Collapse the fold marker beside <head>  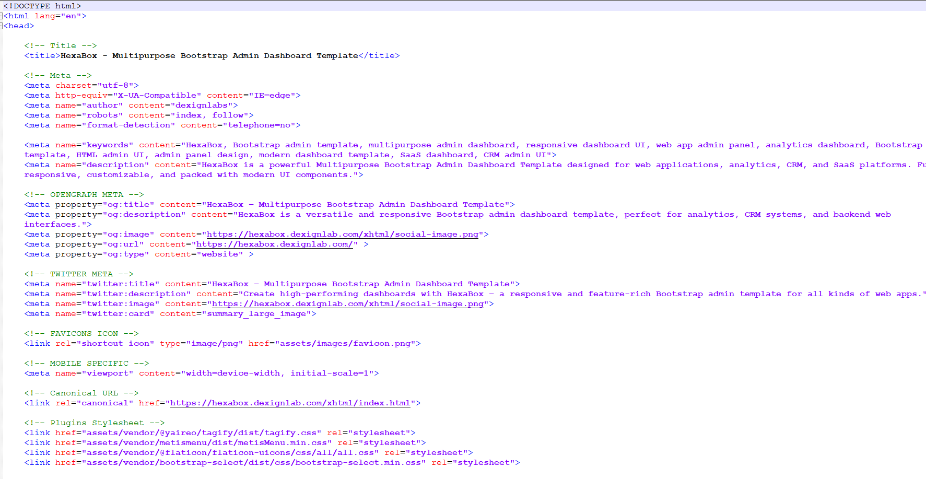(x=2, y=26)
